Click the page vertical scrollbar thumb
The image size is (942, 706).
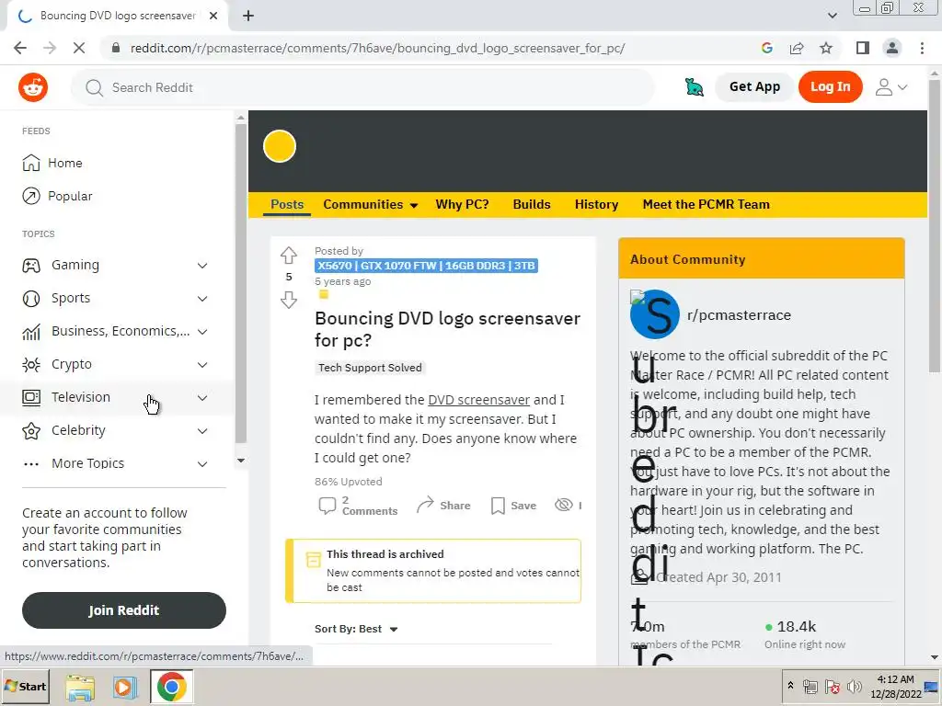pyautogui.click(x=934, y=225)
